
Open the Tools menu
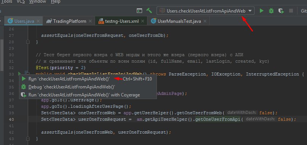point(6,2)
